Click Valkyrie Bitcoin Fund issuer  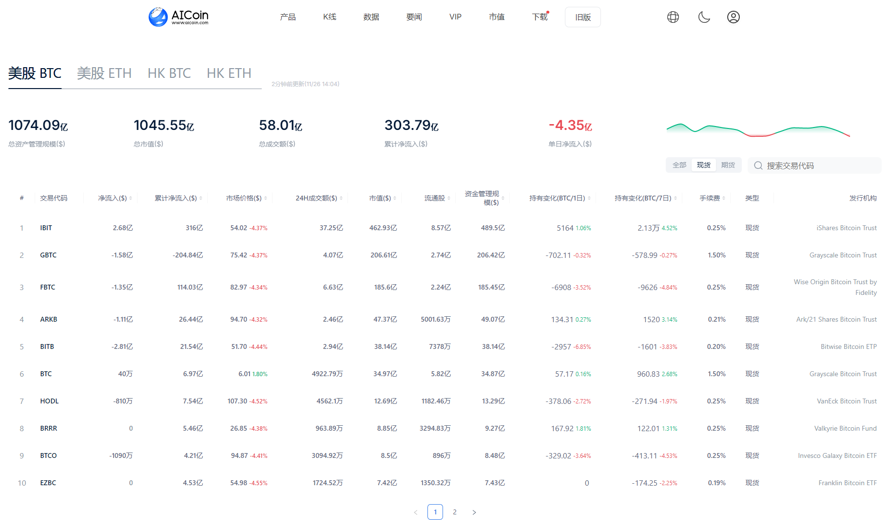[x=845, y=428]
